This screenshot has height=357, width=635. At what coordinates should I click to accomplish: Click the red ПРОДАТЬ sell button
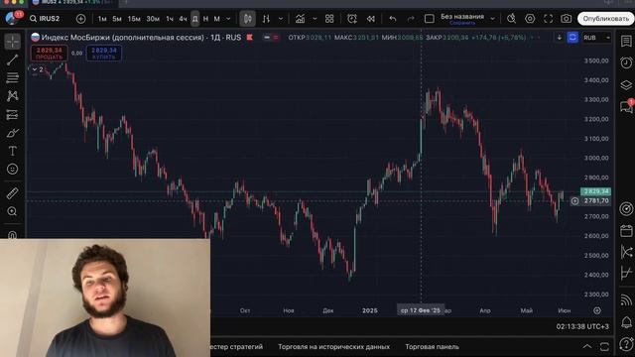click(49, 54)
